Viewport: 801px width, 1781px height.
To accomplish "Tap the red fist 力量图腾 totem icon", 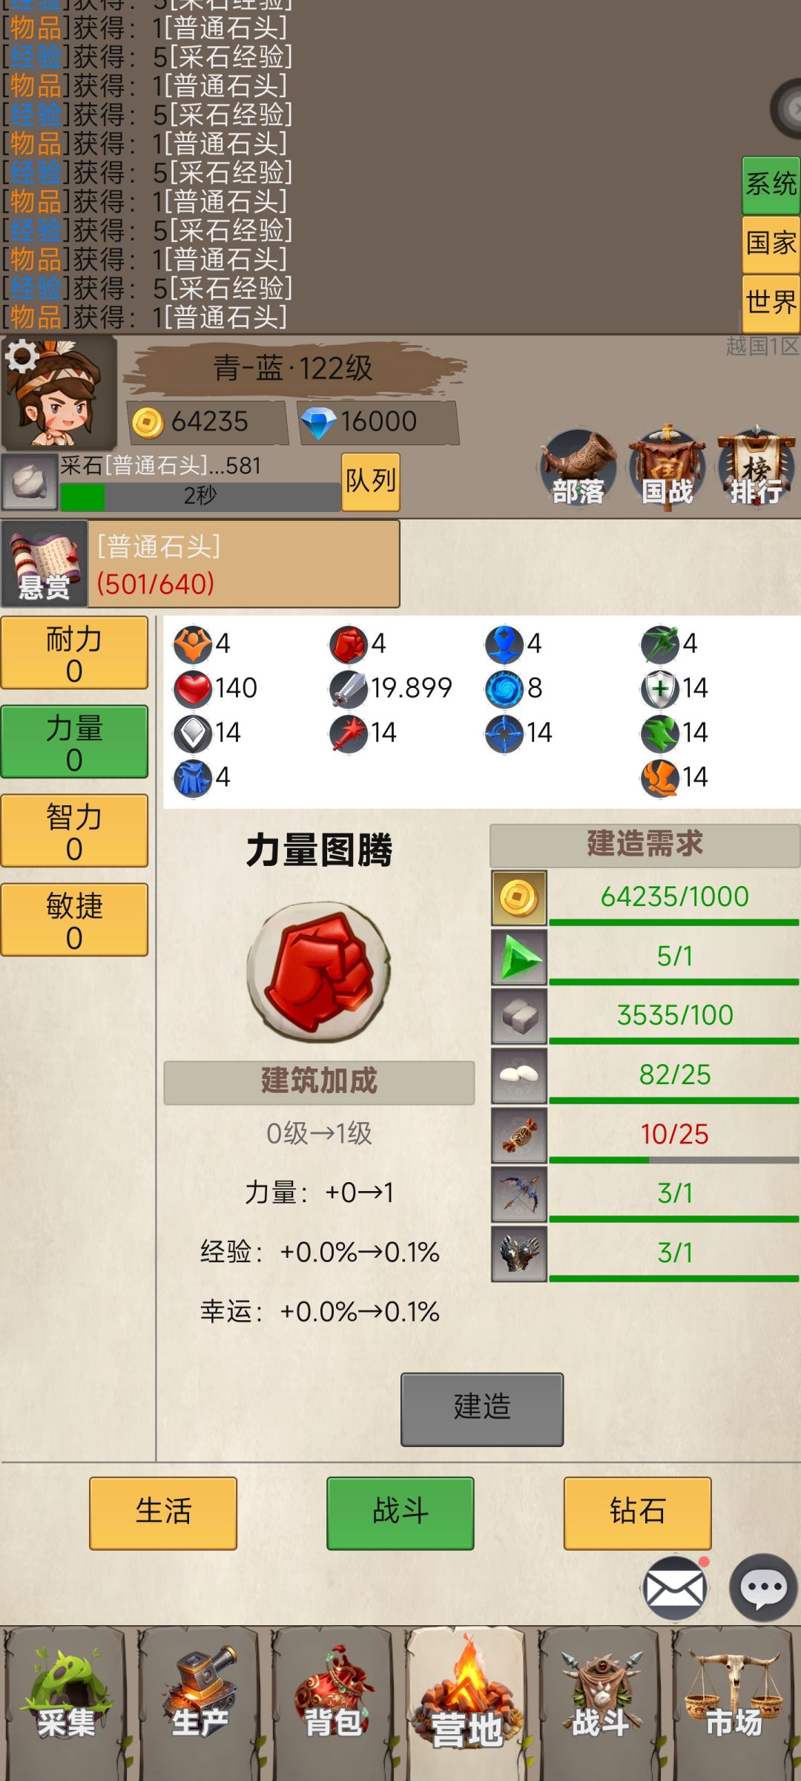I will (319, 971).
